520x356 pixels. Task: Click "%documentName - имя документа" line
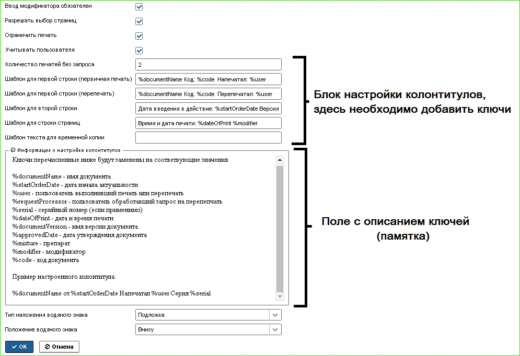pyautogui.click(x=61, y=176)
